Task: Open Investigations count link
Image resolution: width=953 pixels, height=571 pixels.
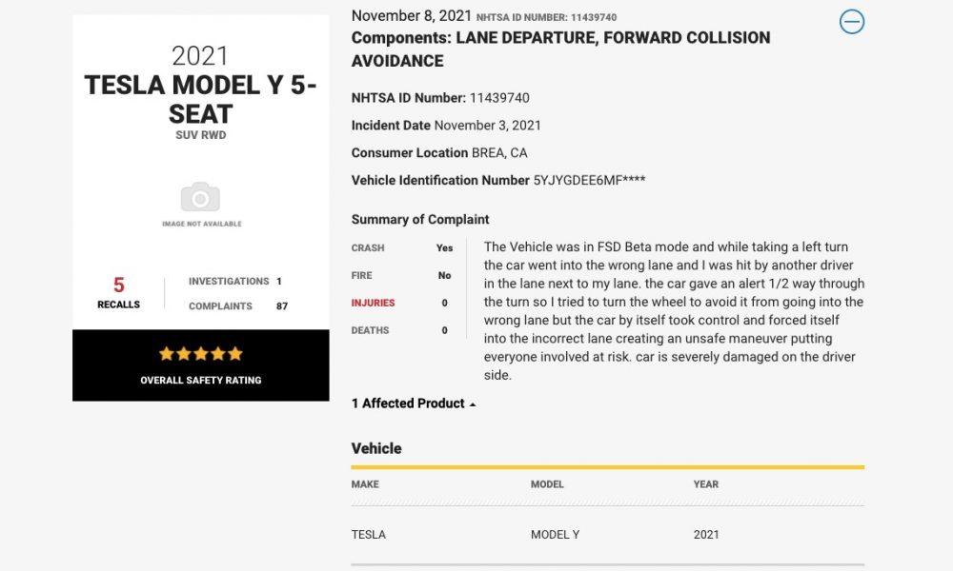Action: (234, 281)
